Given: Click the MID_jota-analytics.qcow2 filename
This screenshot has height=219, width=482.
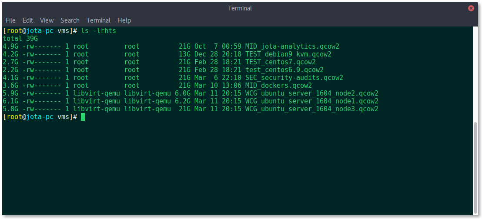Looking at the screenshot, I should click(x=292, y=46).
